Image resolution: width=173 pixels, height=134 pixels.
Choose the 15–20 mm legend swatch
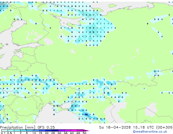[x=43, y=130]
